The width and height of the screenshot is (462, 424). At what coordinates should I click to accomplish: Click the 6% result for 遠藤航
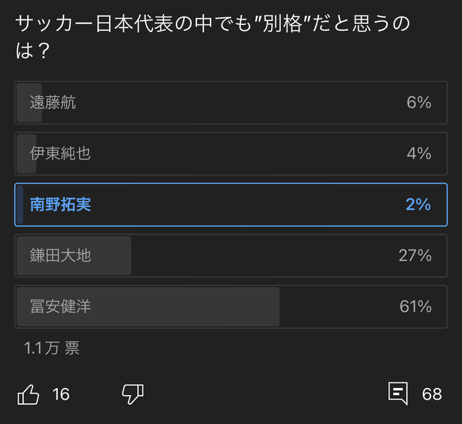coord(418,102)
